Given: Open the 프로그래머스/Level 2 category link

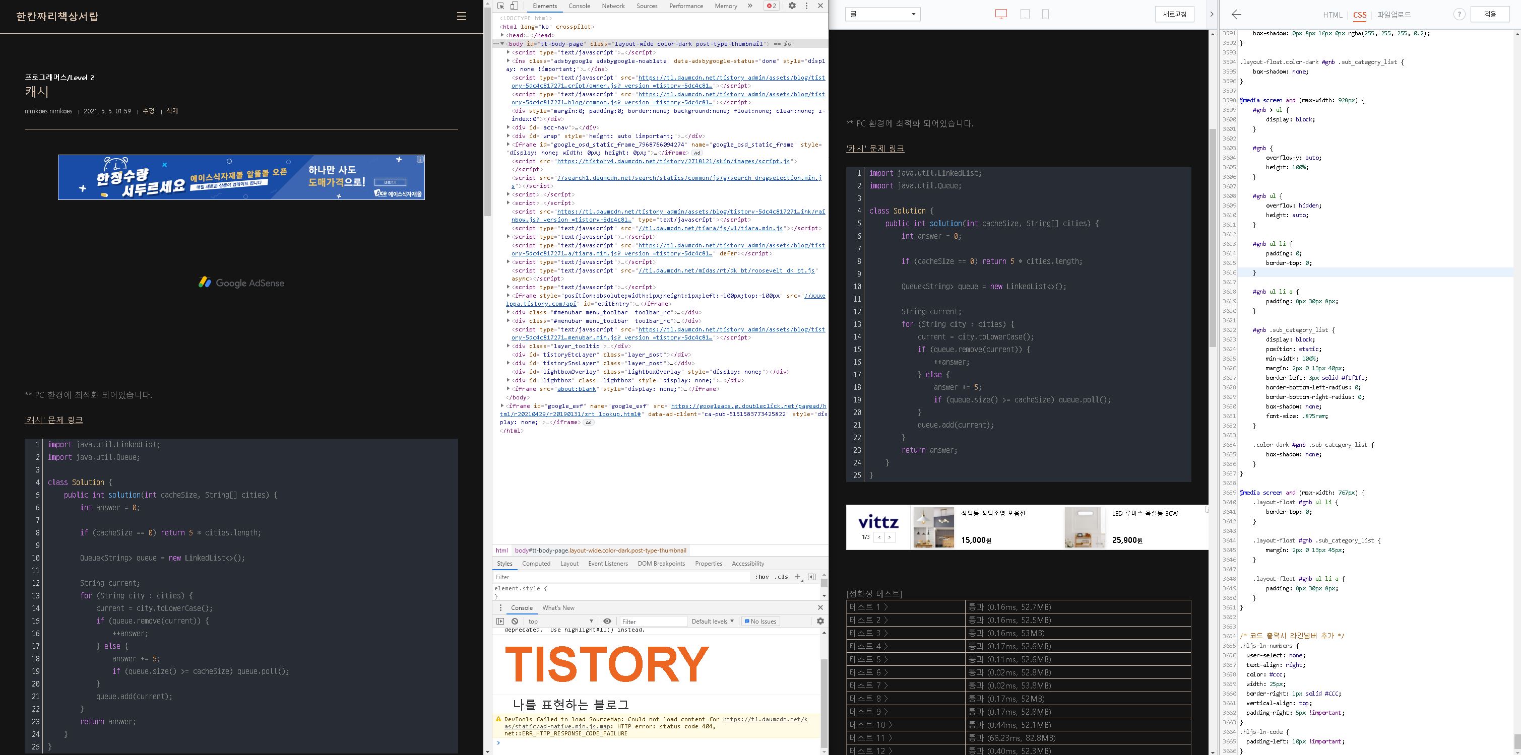Looking at the screenshot, I should tap(59, 78).
